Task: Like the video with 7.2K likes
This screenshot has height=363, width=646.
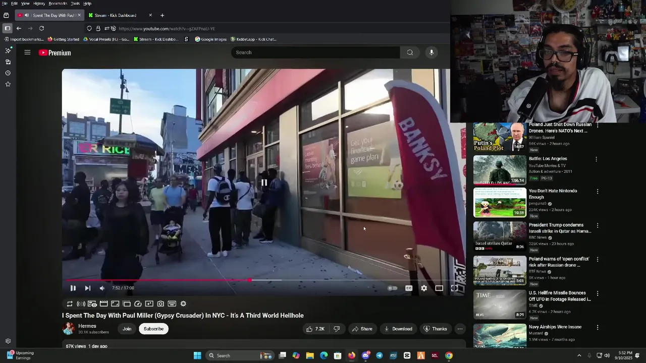Action: coord(315,329)
